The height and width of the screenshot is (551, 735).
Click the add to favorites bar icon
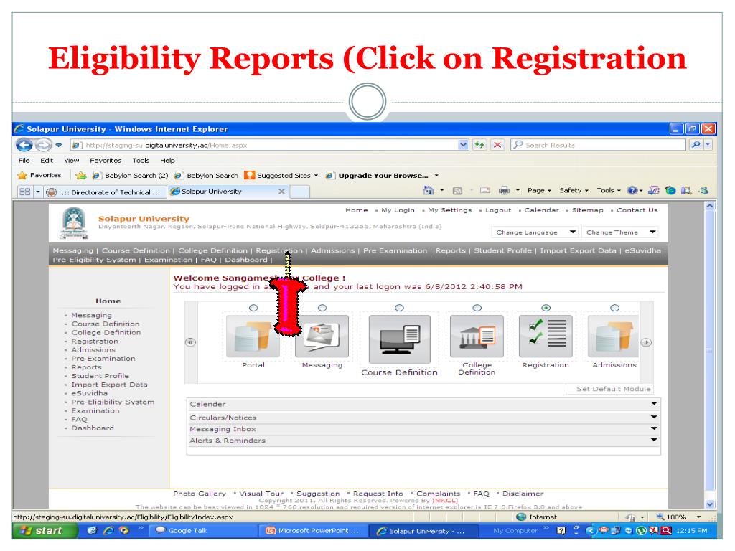click(x=80, y=175)
